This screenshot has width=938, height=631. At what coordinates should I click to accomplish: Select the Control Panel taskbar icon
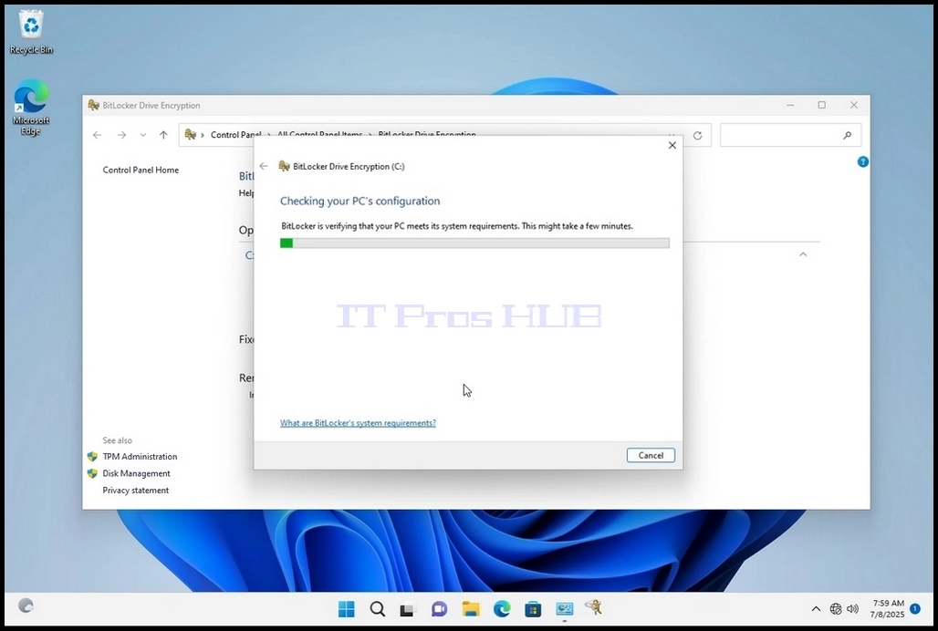pos(564,609)
